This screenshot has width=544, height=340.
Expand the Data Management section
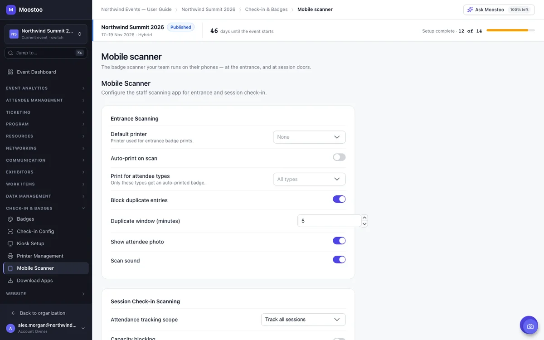[46, 196]
